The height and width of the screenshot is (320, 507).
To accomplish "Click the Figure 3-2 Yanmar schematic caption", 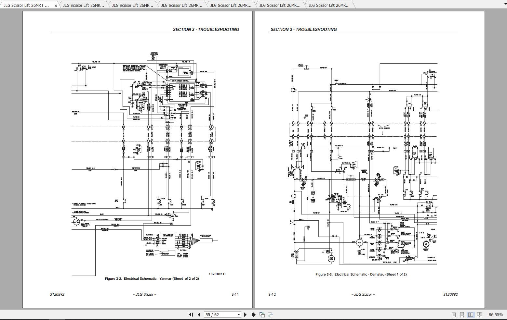I will 152,278.
